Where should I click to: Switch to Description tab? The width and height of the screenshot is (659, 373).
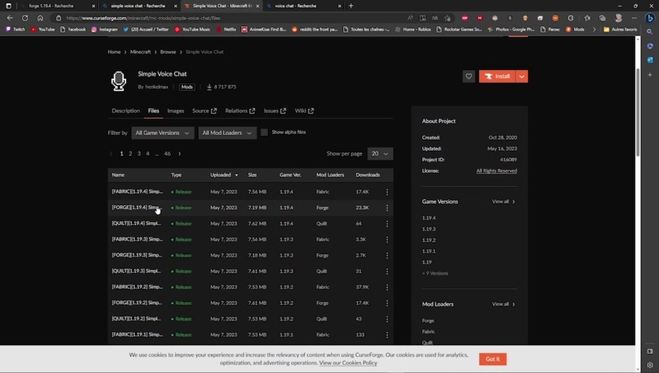pyautogui.click(x=126, y=111)
